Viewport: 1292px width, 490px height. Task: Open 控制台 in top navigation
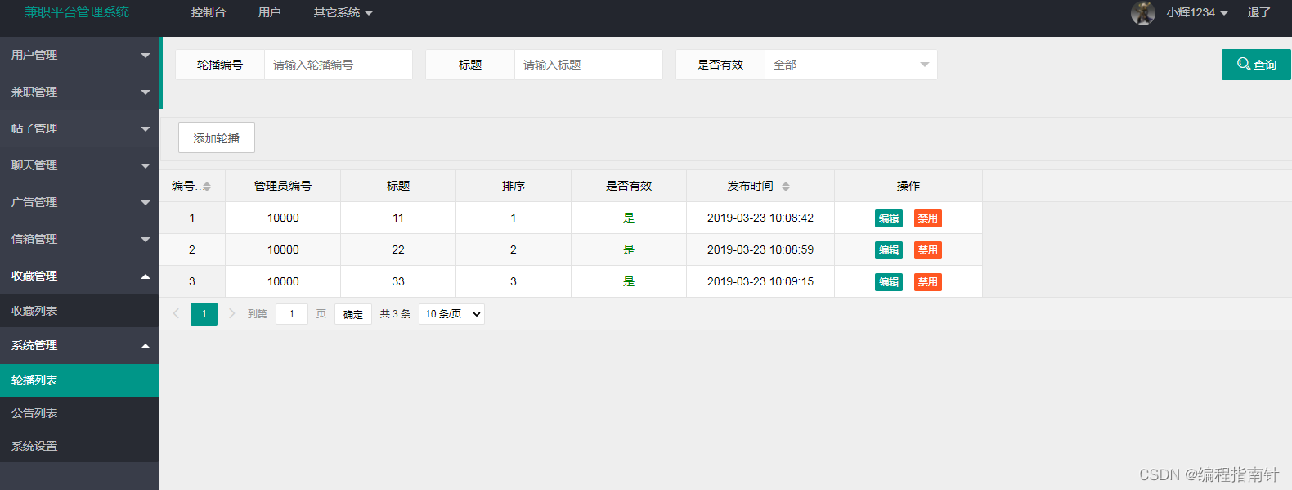tap(209, 12)
